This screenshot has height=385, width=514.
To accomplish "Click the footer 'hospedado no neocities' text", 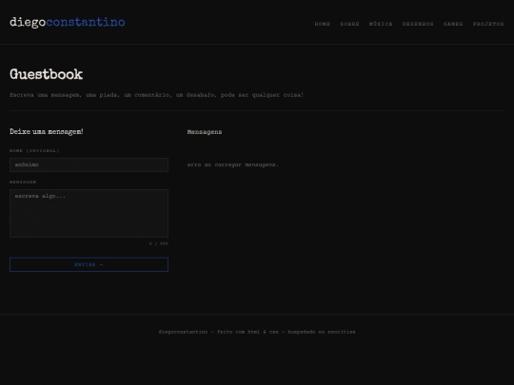I will tap(322, 332).
